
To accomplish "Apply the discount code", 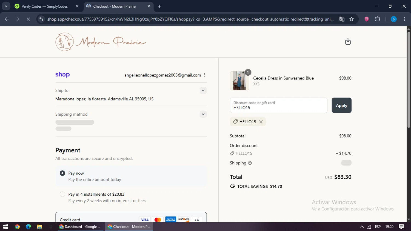I will click(x=341, y=105).
